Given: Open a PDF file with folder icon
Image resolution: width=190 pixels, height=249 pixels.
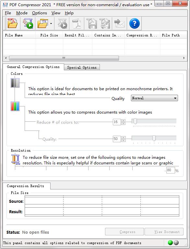Looking at the screenshot, I should [x=13, y=23].
